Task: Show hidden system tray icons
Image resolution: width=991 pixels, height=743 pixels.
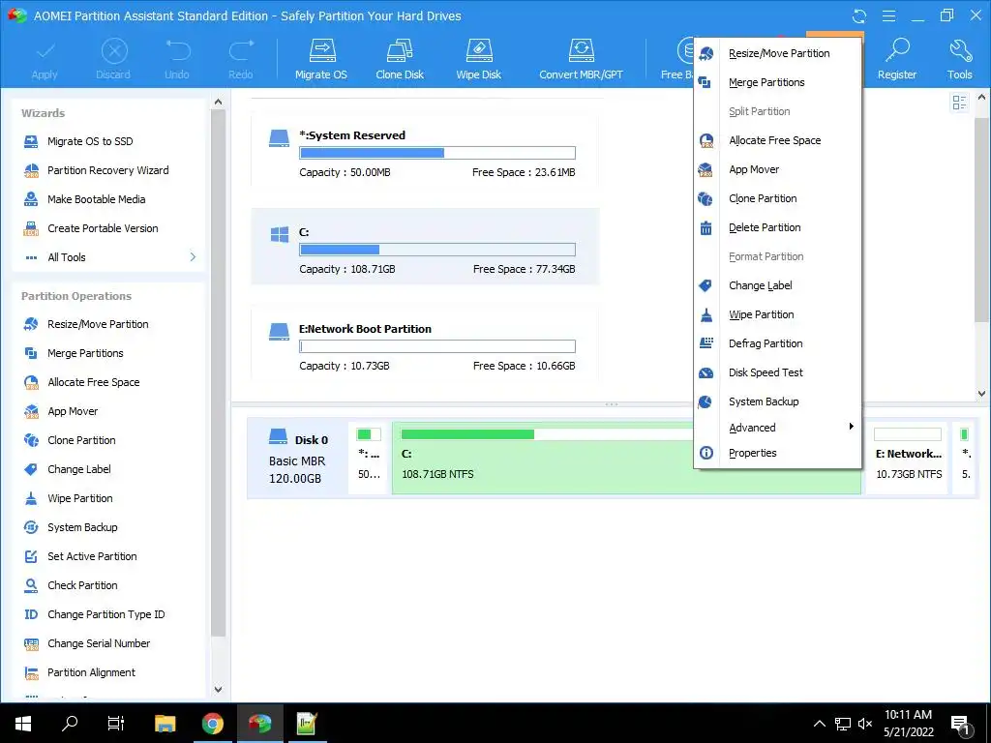Action: pyautogui.click(x=819, y=724)
